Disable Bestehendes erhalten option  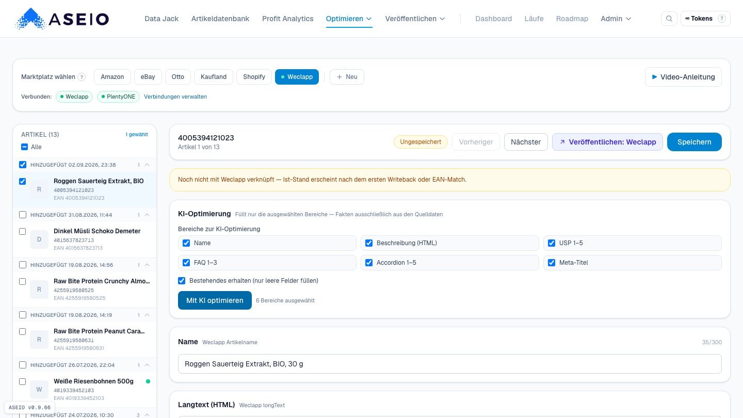tap(182, 281)
